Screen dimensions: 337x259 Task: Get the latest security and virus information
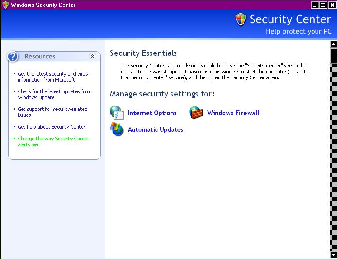tap(53, 77)
